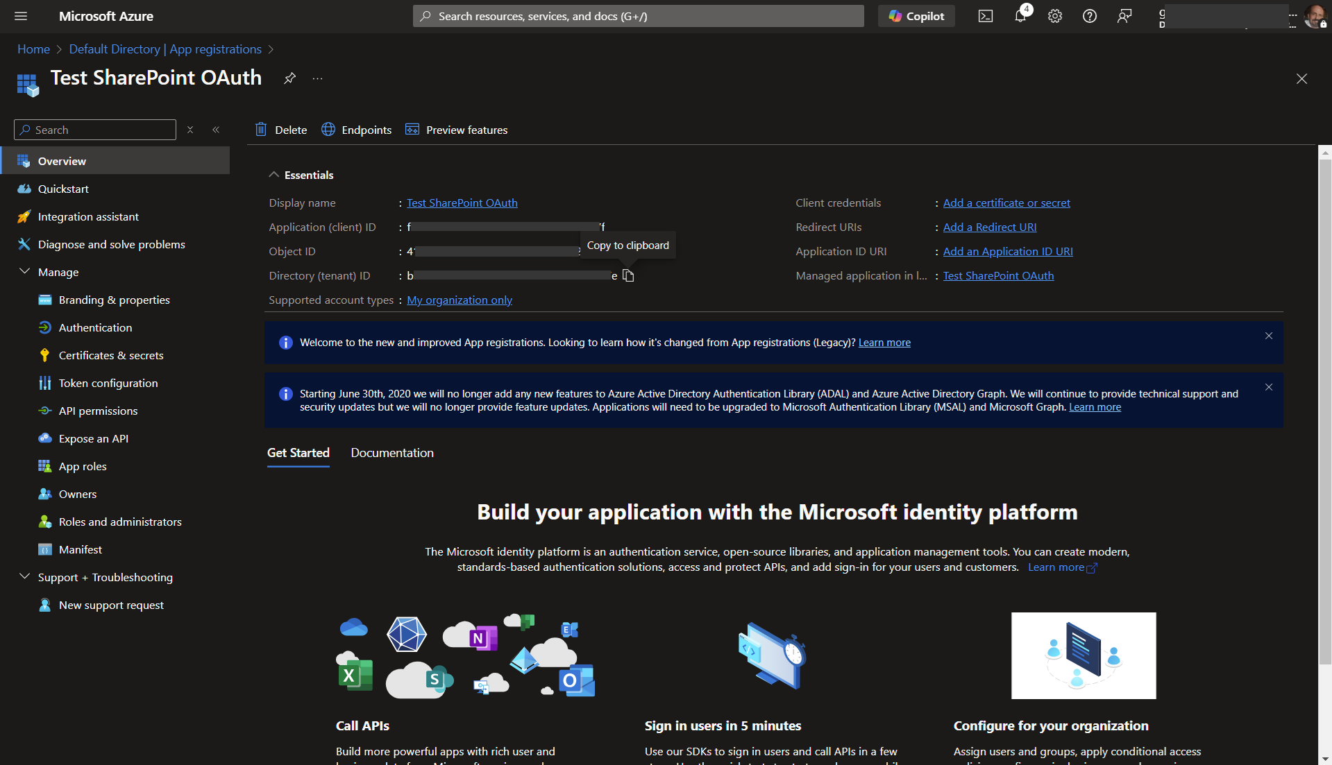Click Add a certificate or secret link

[x=1006, y=203]
